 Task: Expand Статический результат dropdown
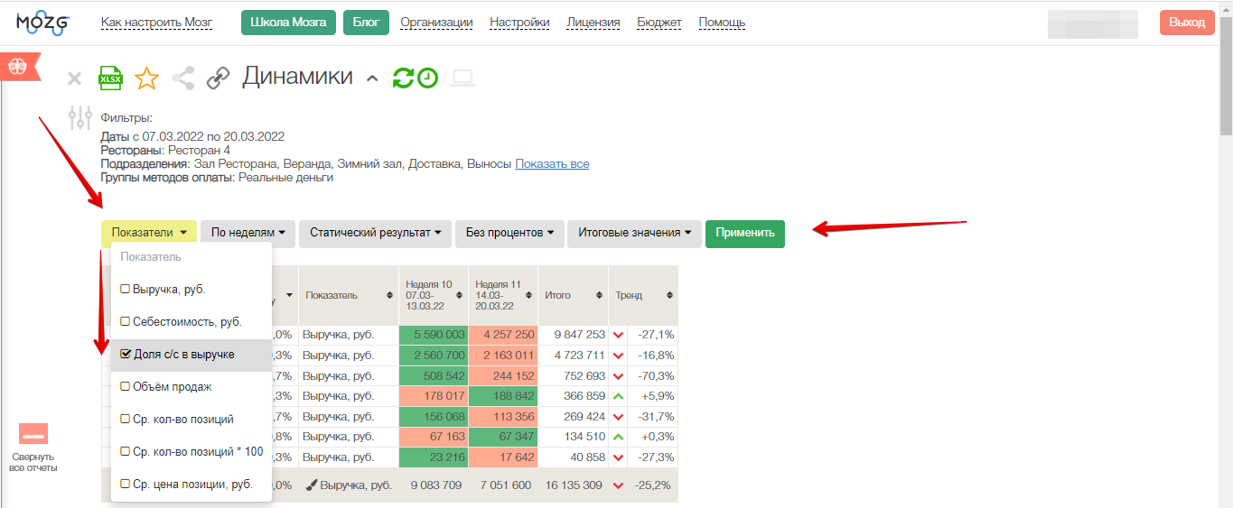pos(374,233)
